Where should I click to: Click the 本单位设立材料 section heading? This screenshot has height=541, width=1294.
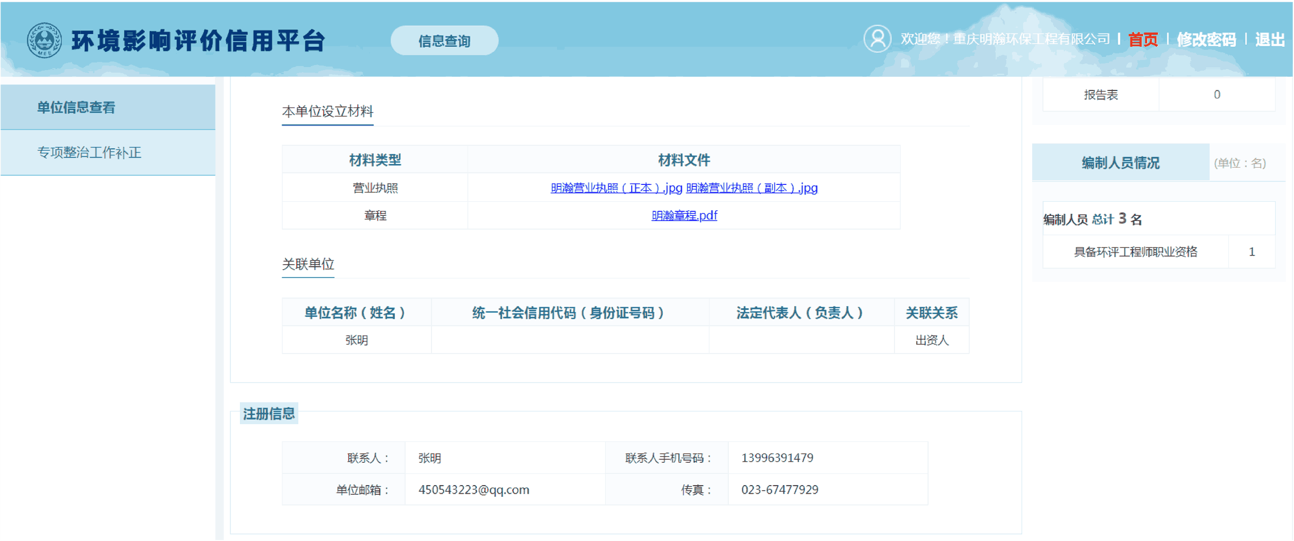(x=327, y=111)
